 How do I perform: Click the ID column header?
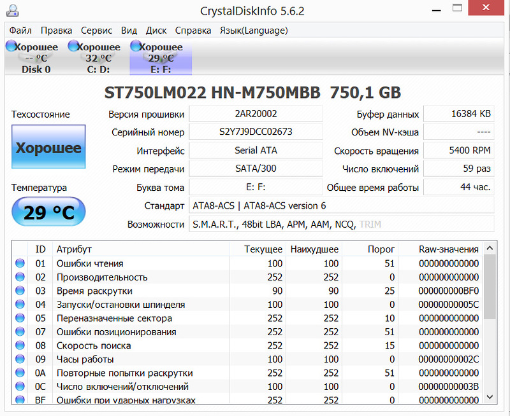[40, 249]
